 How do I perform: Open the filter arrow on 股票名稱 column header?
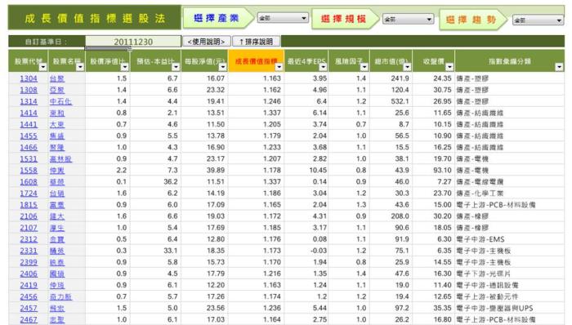pos(80,67)
